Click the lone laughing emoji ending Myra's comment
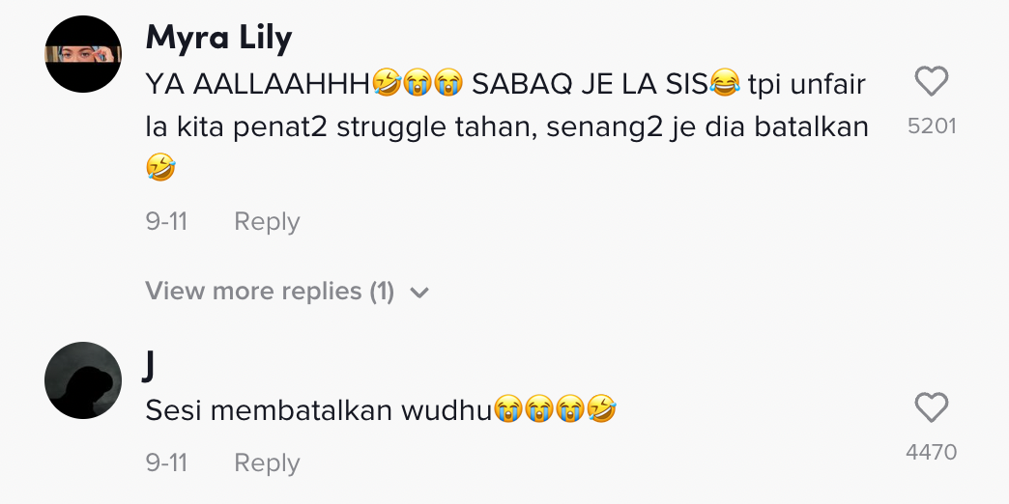The image size is (1009, 504). coord(159,168)
